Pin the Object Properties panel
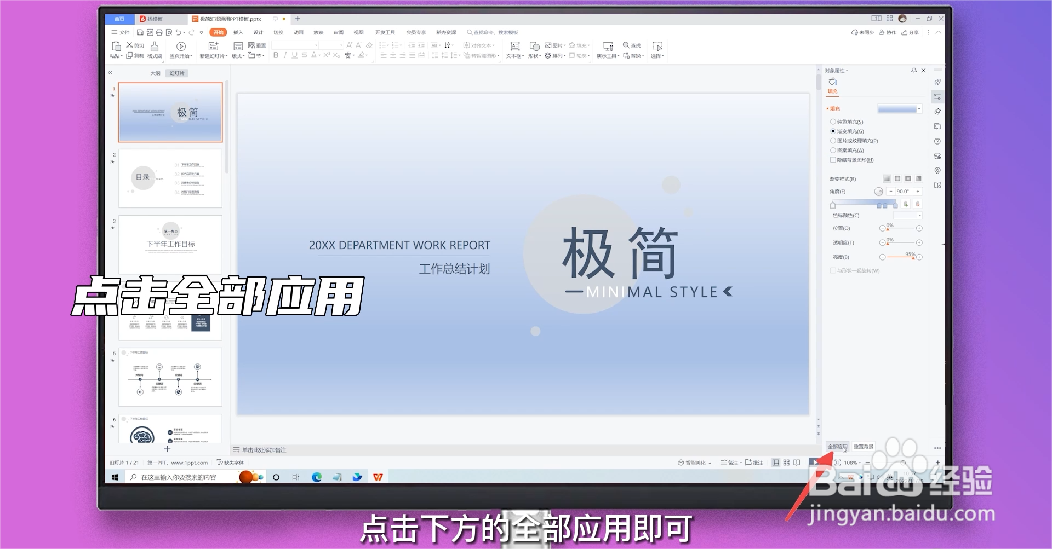1052x549 pixels. [914, 71]
